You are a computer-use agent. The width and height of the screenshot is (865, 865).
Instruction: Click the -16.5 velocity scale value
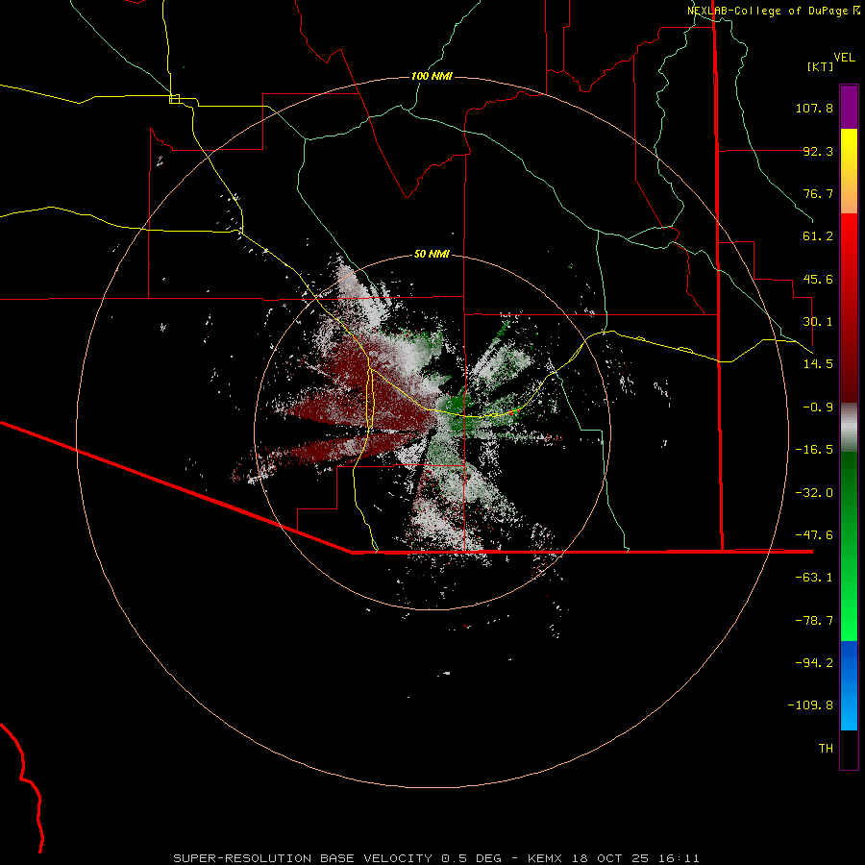(x=814, y=450)
